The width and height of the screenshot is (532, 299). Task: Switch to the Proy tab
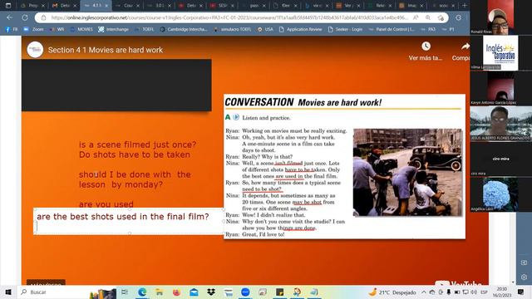(x=33, y=6)
